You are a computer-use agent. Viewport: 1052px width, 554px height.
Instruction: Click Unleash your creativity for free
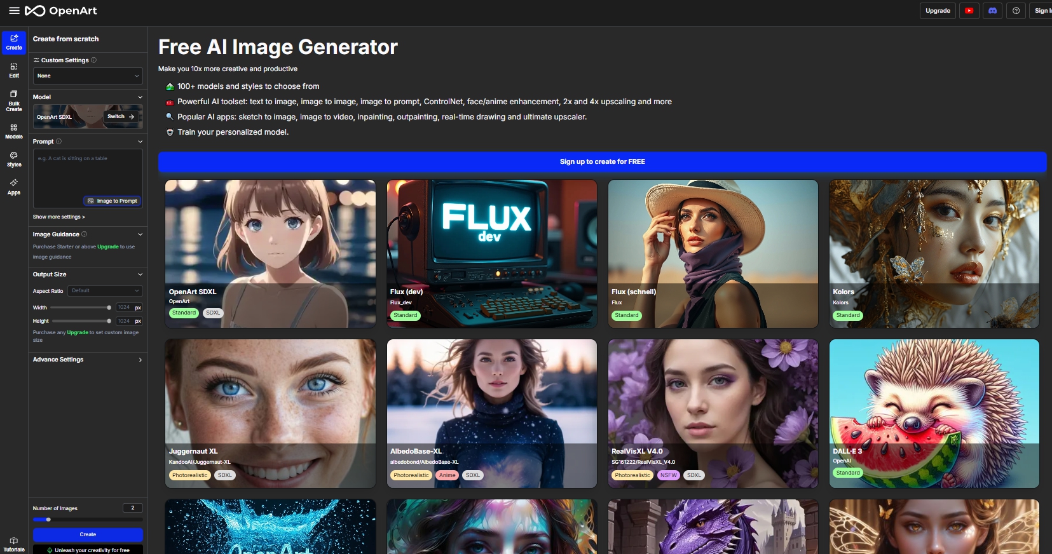point(88,550)
